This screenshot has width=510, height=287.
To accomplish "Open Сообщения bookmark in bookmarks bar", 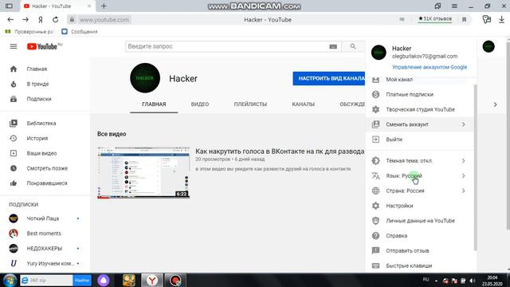I will tap(80, 32).
